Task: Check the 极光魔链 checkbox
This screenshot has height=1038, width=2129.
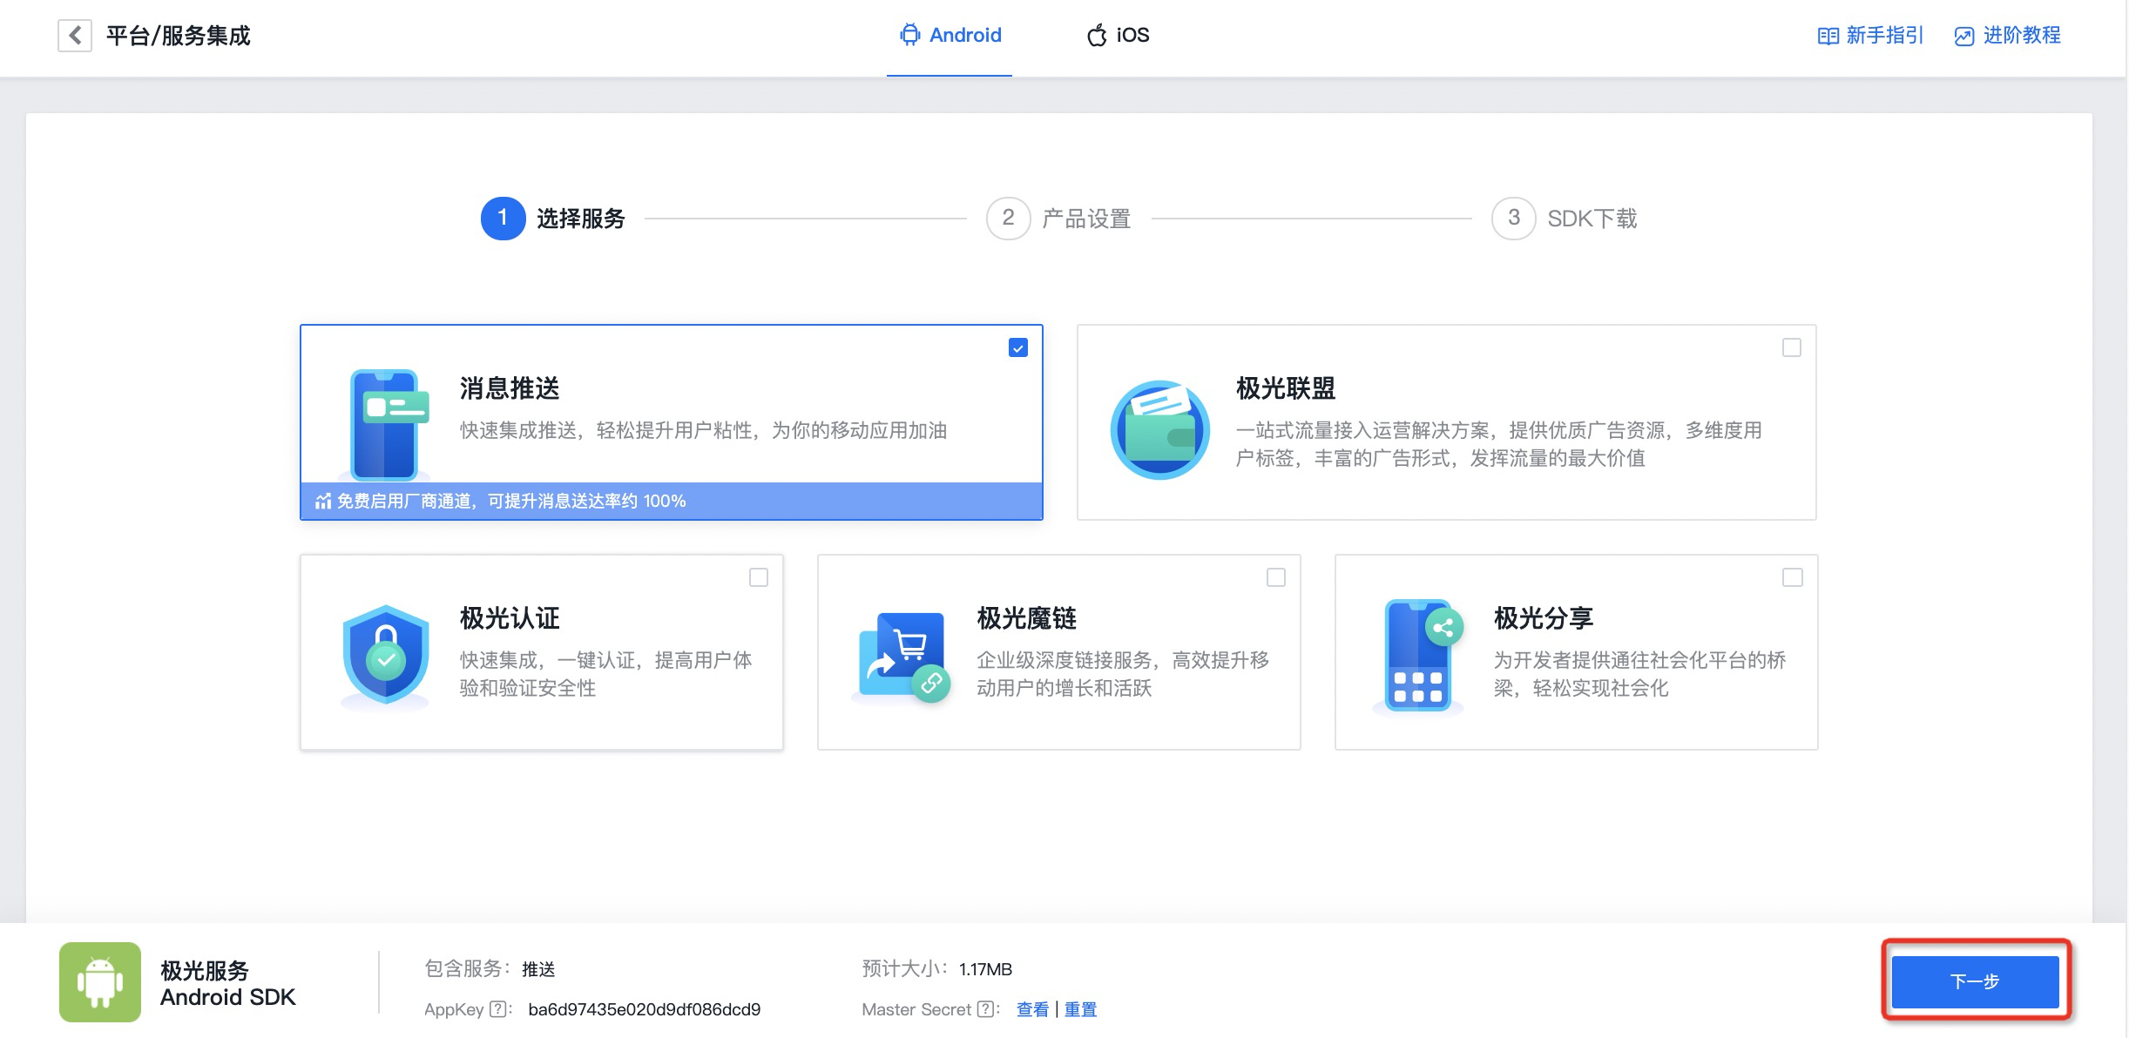Action: point(1275,577)
